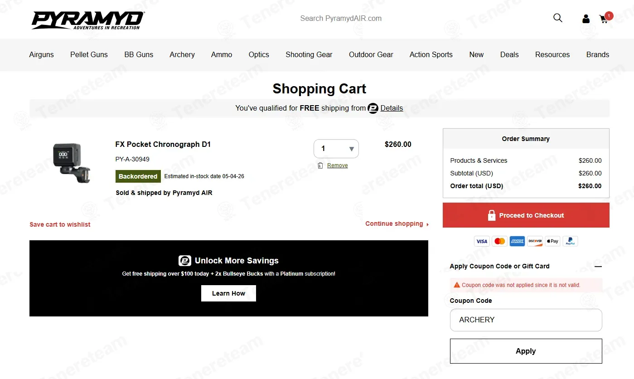Click the Learn How button
634x379 pixels.
228,293
